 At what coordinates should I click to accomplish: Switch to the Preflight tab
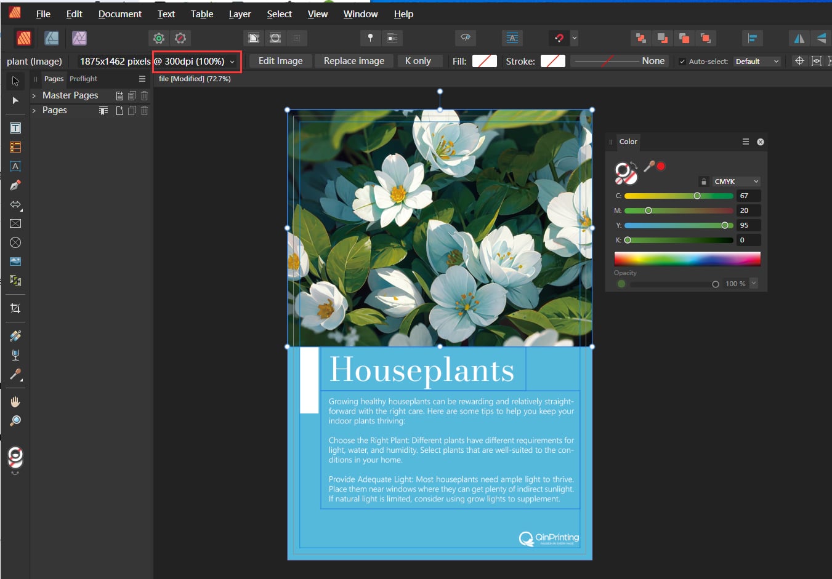pos(83,79)
